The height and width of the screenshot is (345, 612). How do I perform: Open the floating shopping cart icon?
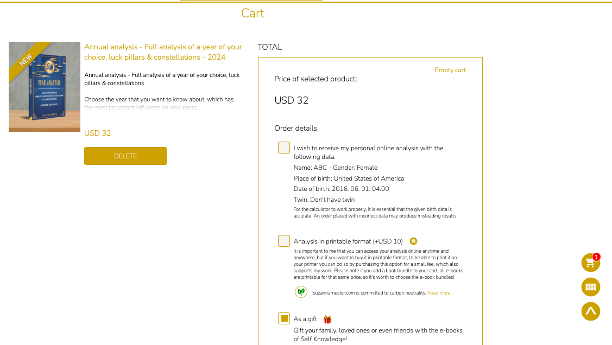pos(590,263)
